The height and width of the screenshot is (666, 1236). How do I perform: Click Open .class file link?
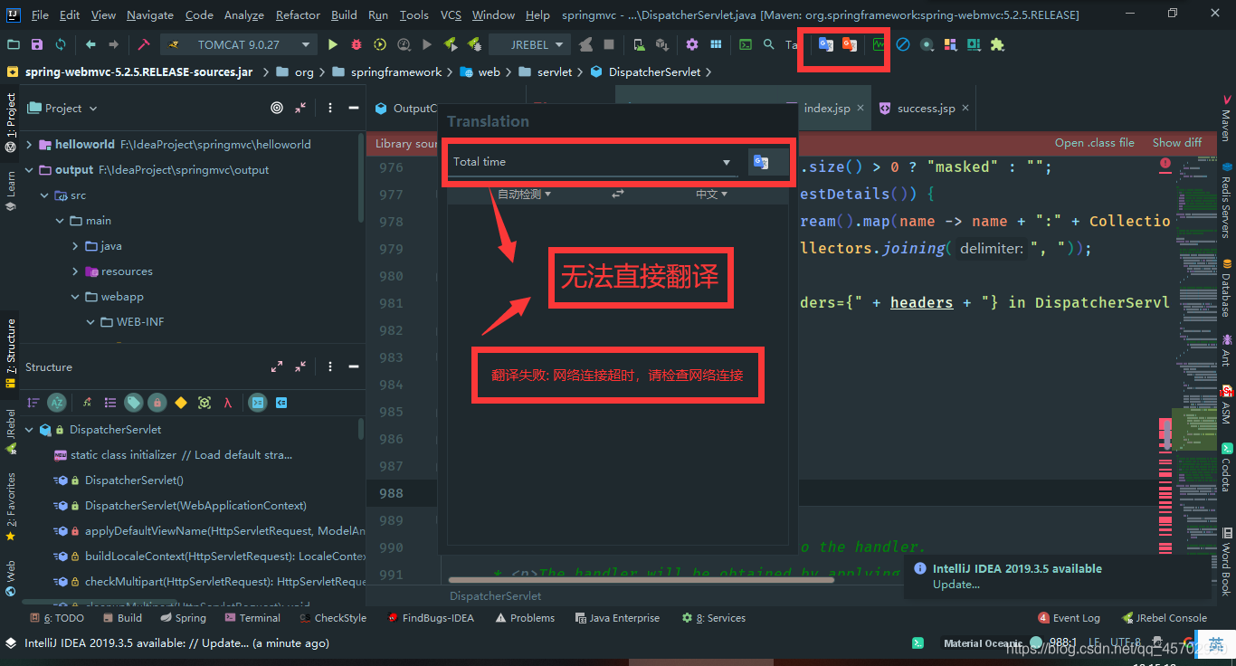tap(1094, 143)
